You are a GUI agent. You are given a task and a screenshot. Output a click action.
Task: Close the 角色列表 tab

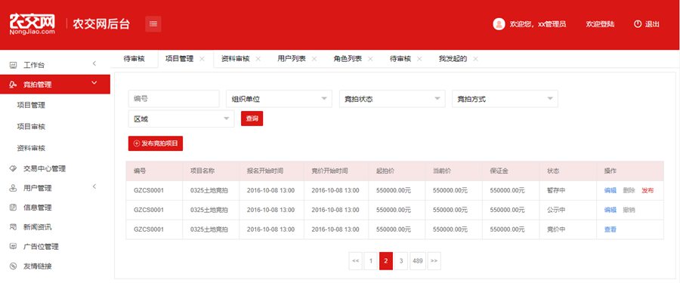coord(370,59)
